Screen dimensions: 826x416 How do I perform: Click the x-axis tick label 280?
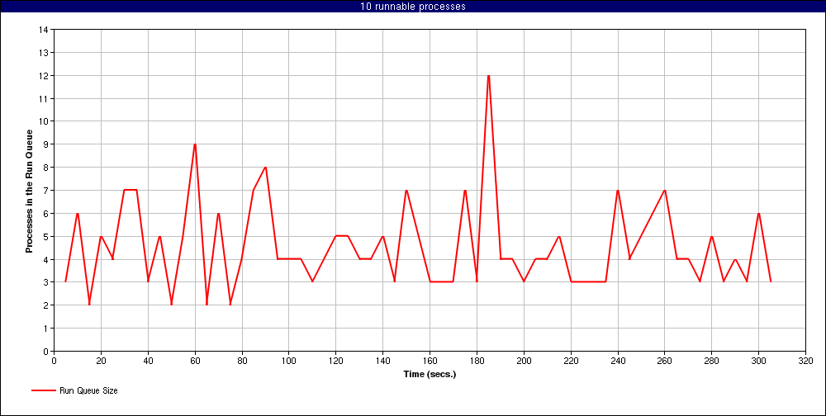(712, 361)
